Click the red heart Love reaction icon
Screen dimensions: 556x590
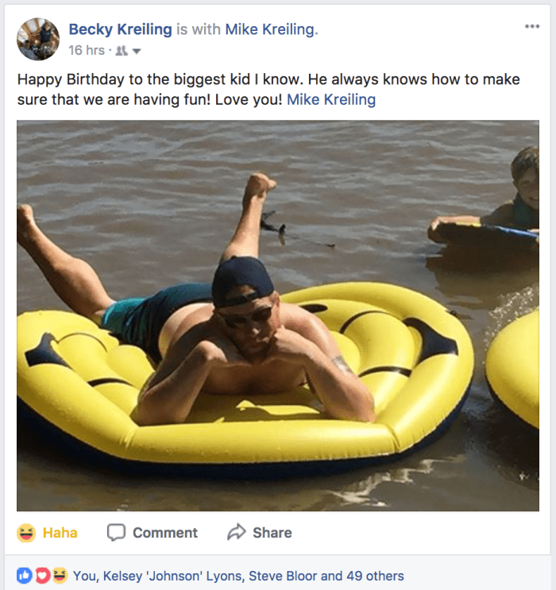pyautogui.click(x=42, y=576)
